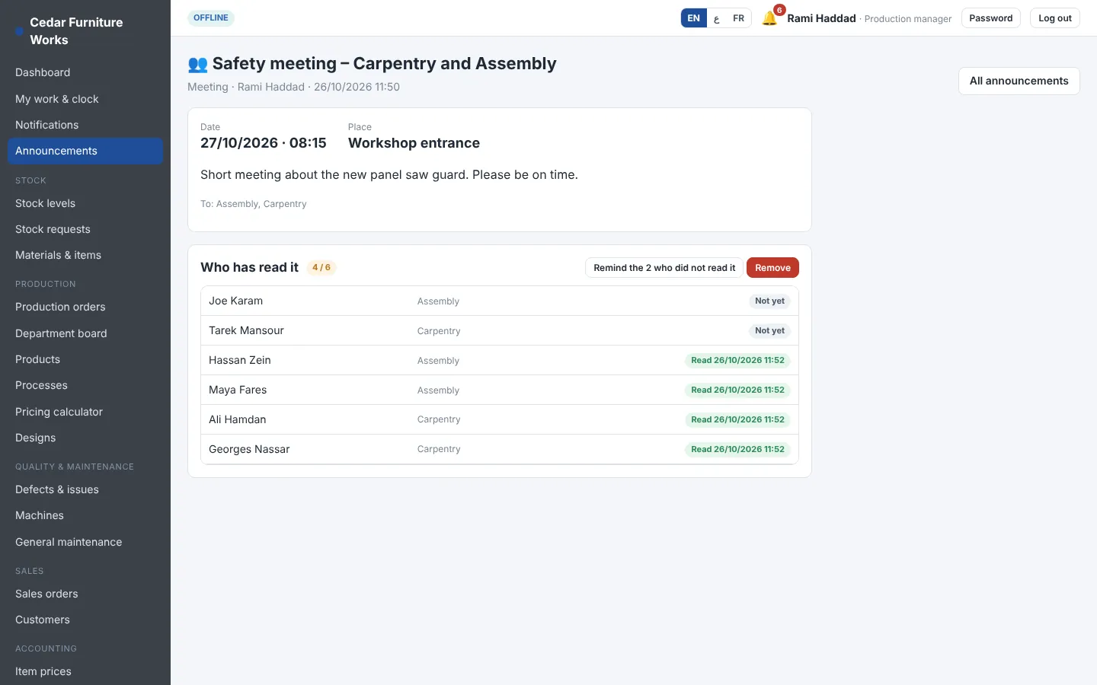Open the Pricing calculator
Viewport: 1097px width, 685px height.
click(85, 412)
